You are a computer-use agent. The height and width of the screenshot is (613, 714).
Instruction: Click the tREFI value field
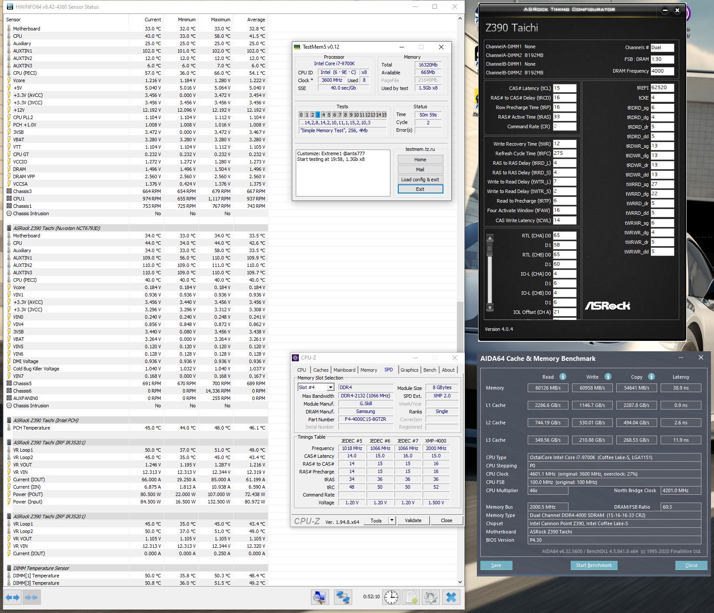tap(662, 88)
